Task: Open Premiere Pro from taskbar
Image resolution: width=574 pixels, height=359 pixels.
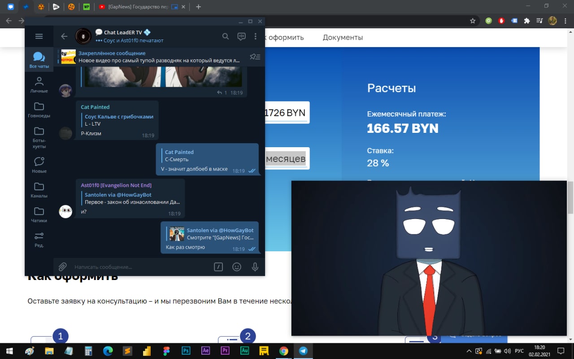Action: (225, 351)
